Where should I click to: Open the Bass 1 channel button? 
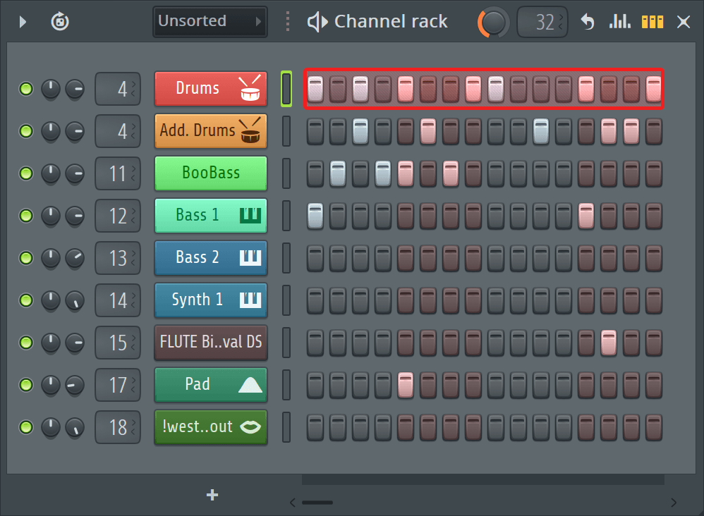[x=211, y=215]
